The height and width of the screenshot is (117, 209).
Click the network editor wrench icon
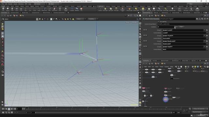[176, 67]
